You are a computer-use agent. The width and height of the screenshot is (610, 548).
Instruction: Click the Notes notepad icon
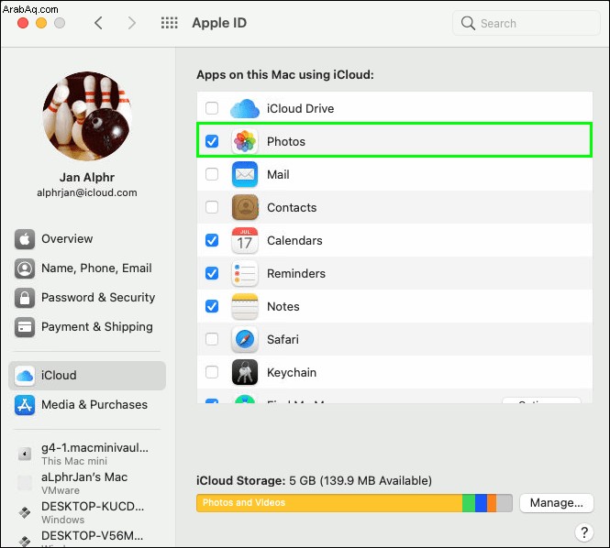pyautogui.click(x=245, y=306)
